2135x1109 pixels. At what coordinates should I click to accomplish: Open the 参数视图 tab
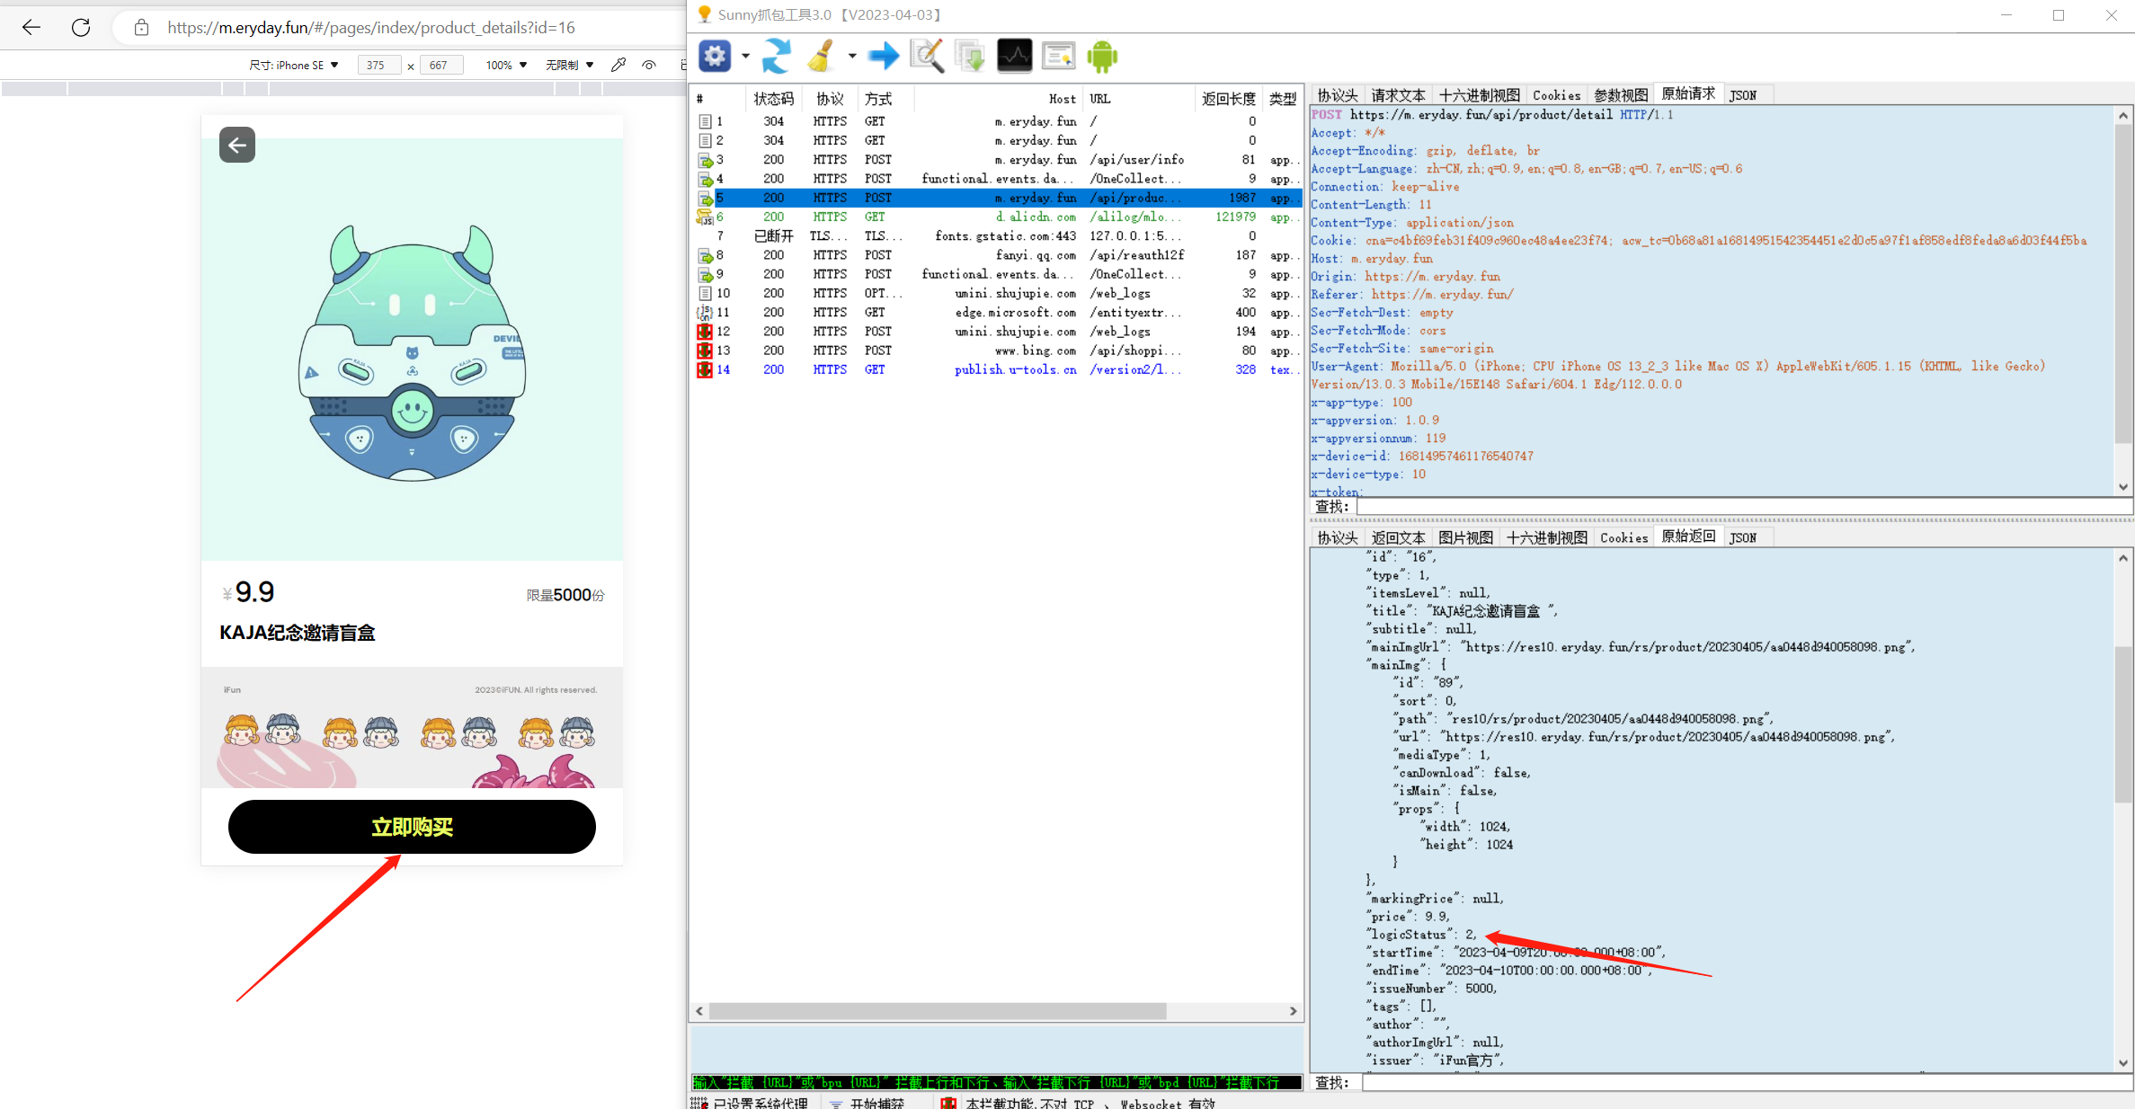coord(1621,95)
